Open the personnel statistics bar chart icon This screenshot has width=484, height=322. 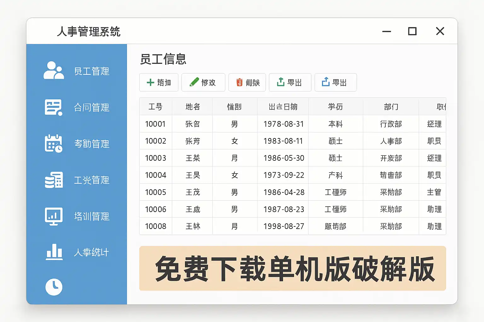pos(54,252)
